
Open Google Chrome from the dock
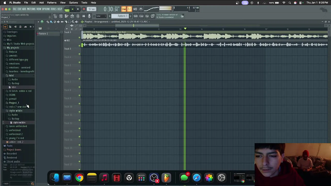click(79, 178)
